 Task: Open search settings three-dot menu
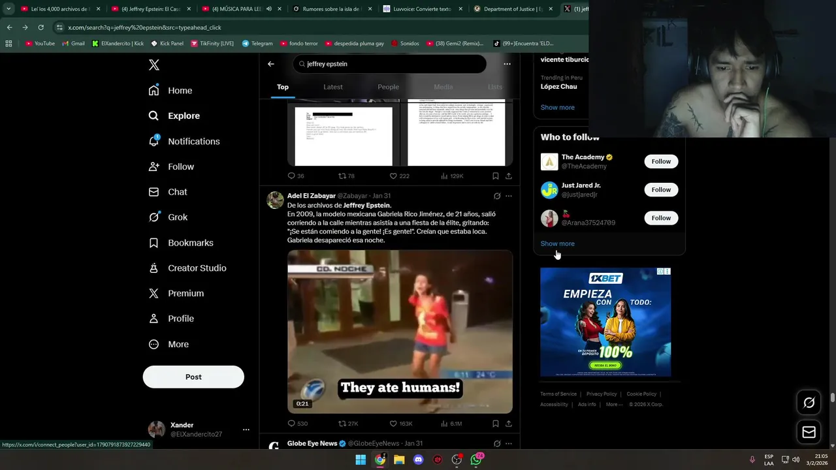pos(507,64)
